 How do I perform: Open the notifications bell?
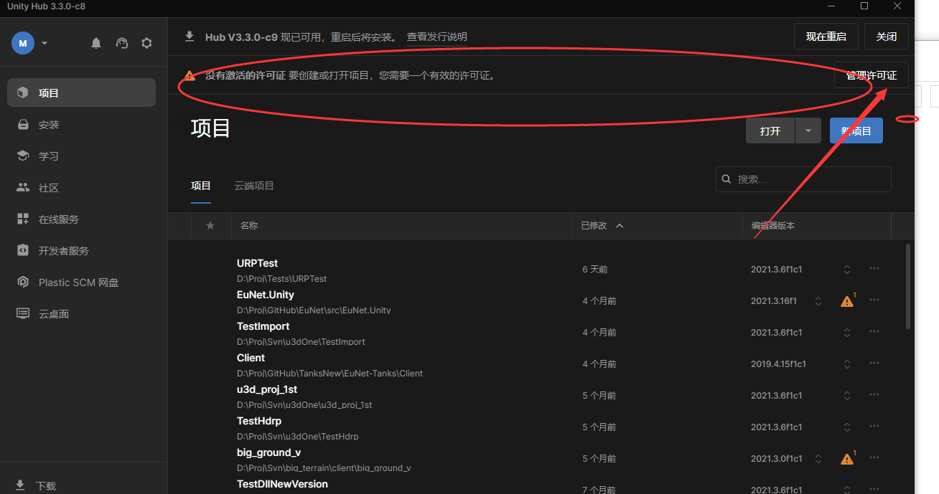pyautogui.click(x=96, y=43)
